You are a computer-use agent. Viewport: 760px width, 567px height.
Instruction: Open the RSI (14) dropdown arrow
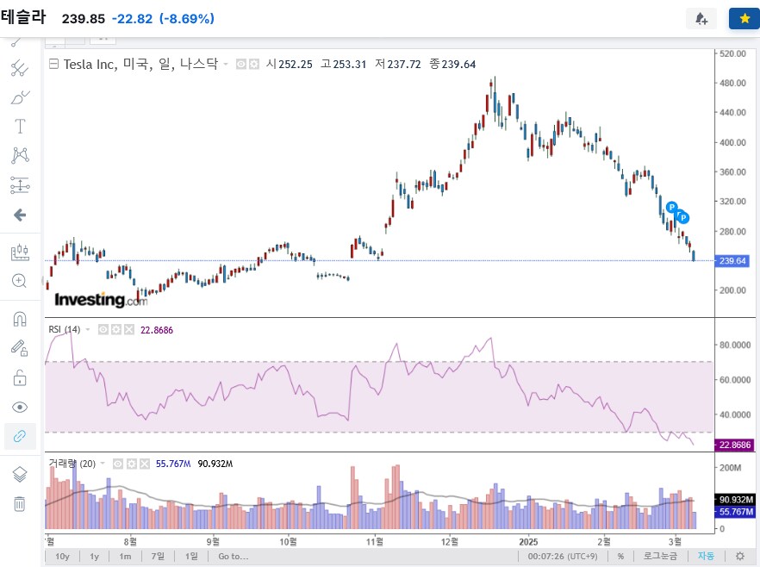(x=88, y=330)
